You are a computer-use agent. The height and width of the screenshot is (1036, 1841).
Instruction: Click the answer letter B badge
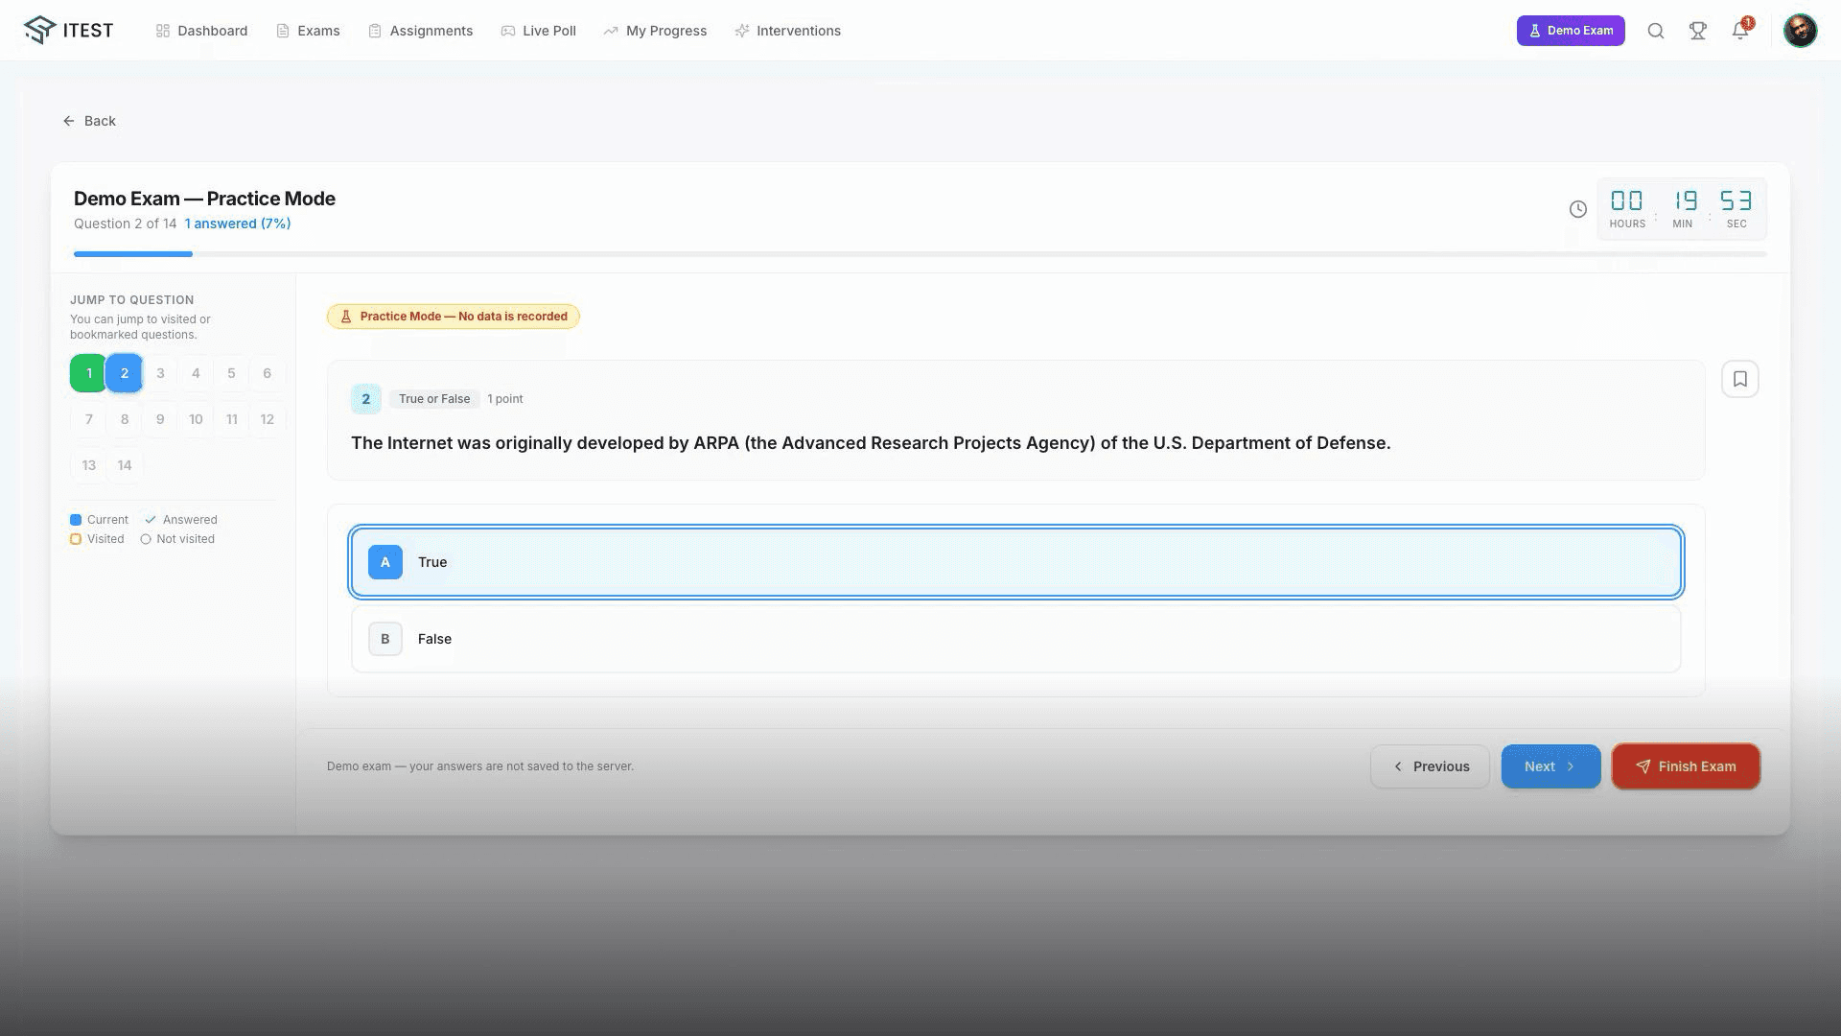(385, 639)
